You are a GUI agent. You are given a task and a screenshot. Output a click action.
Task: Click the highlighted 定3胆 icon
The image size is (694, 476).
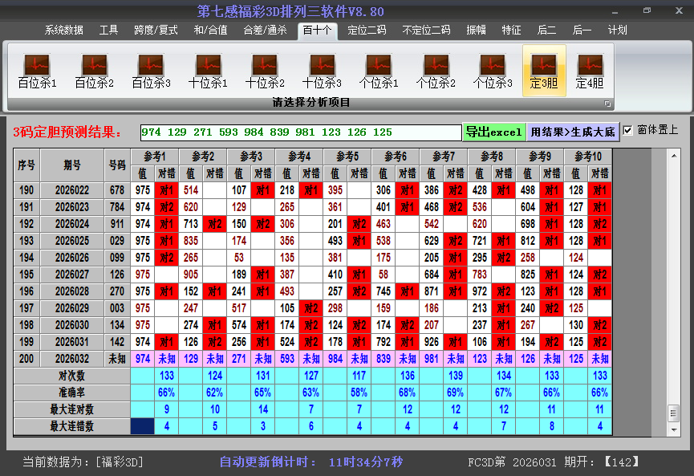point(544,71)
